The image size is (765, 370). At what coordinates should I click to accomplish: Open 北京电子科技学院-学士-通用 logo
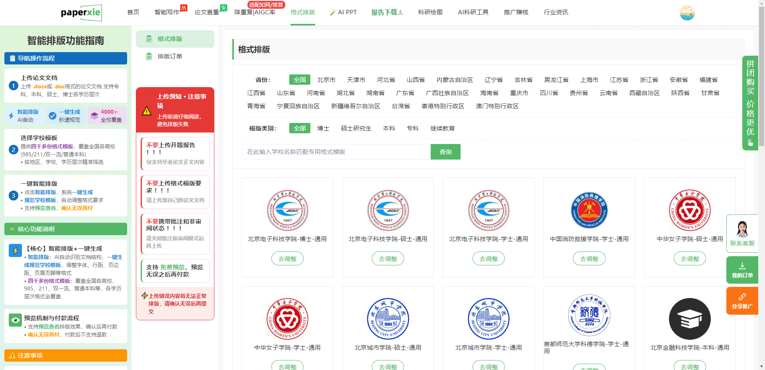[488, 210]
